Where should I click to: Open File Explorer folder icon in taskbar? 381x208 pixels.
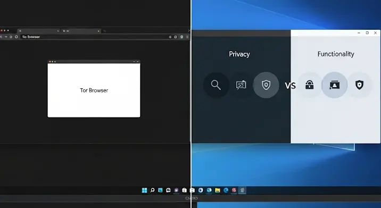218,190
